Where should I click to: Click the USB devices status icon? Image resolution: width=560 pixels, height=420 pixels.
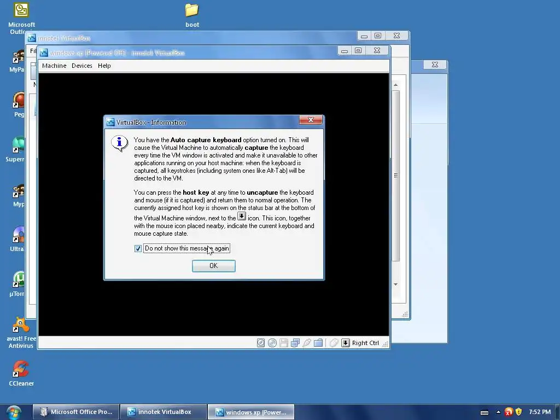(x=306, y=343)
